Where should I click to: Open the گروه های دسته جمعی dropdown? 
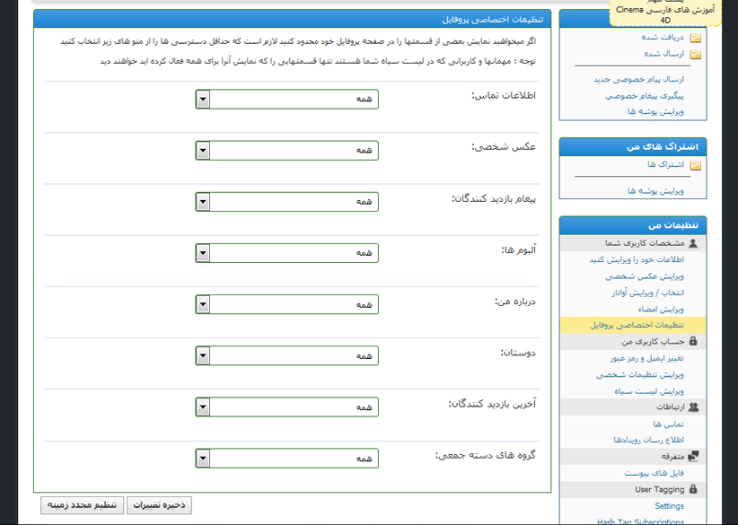tap(286, 459)
